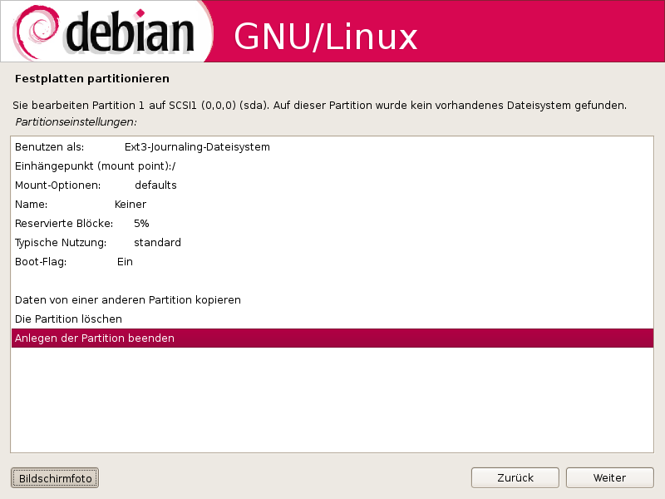Toggle the Boot-Flag setting row
665x499 pixels.
point(74,262)
